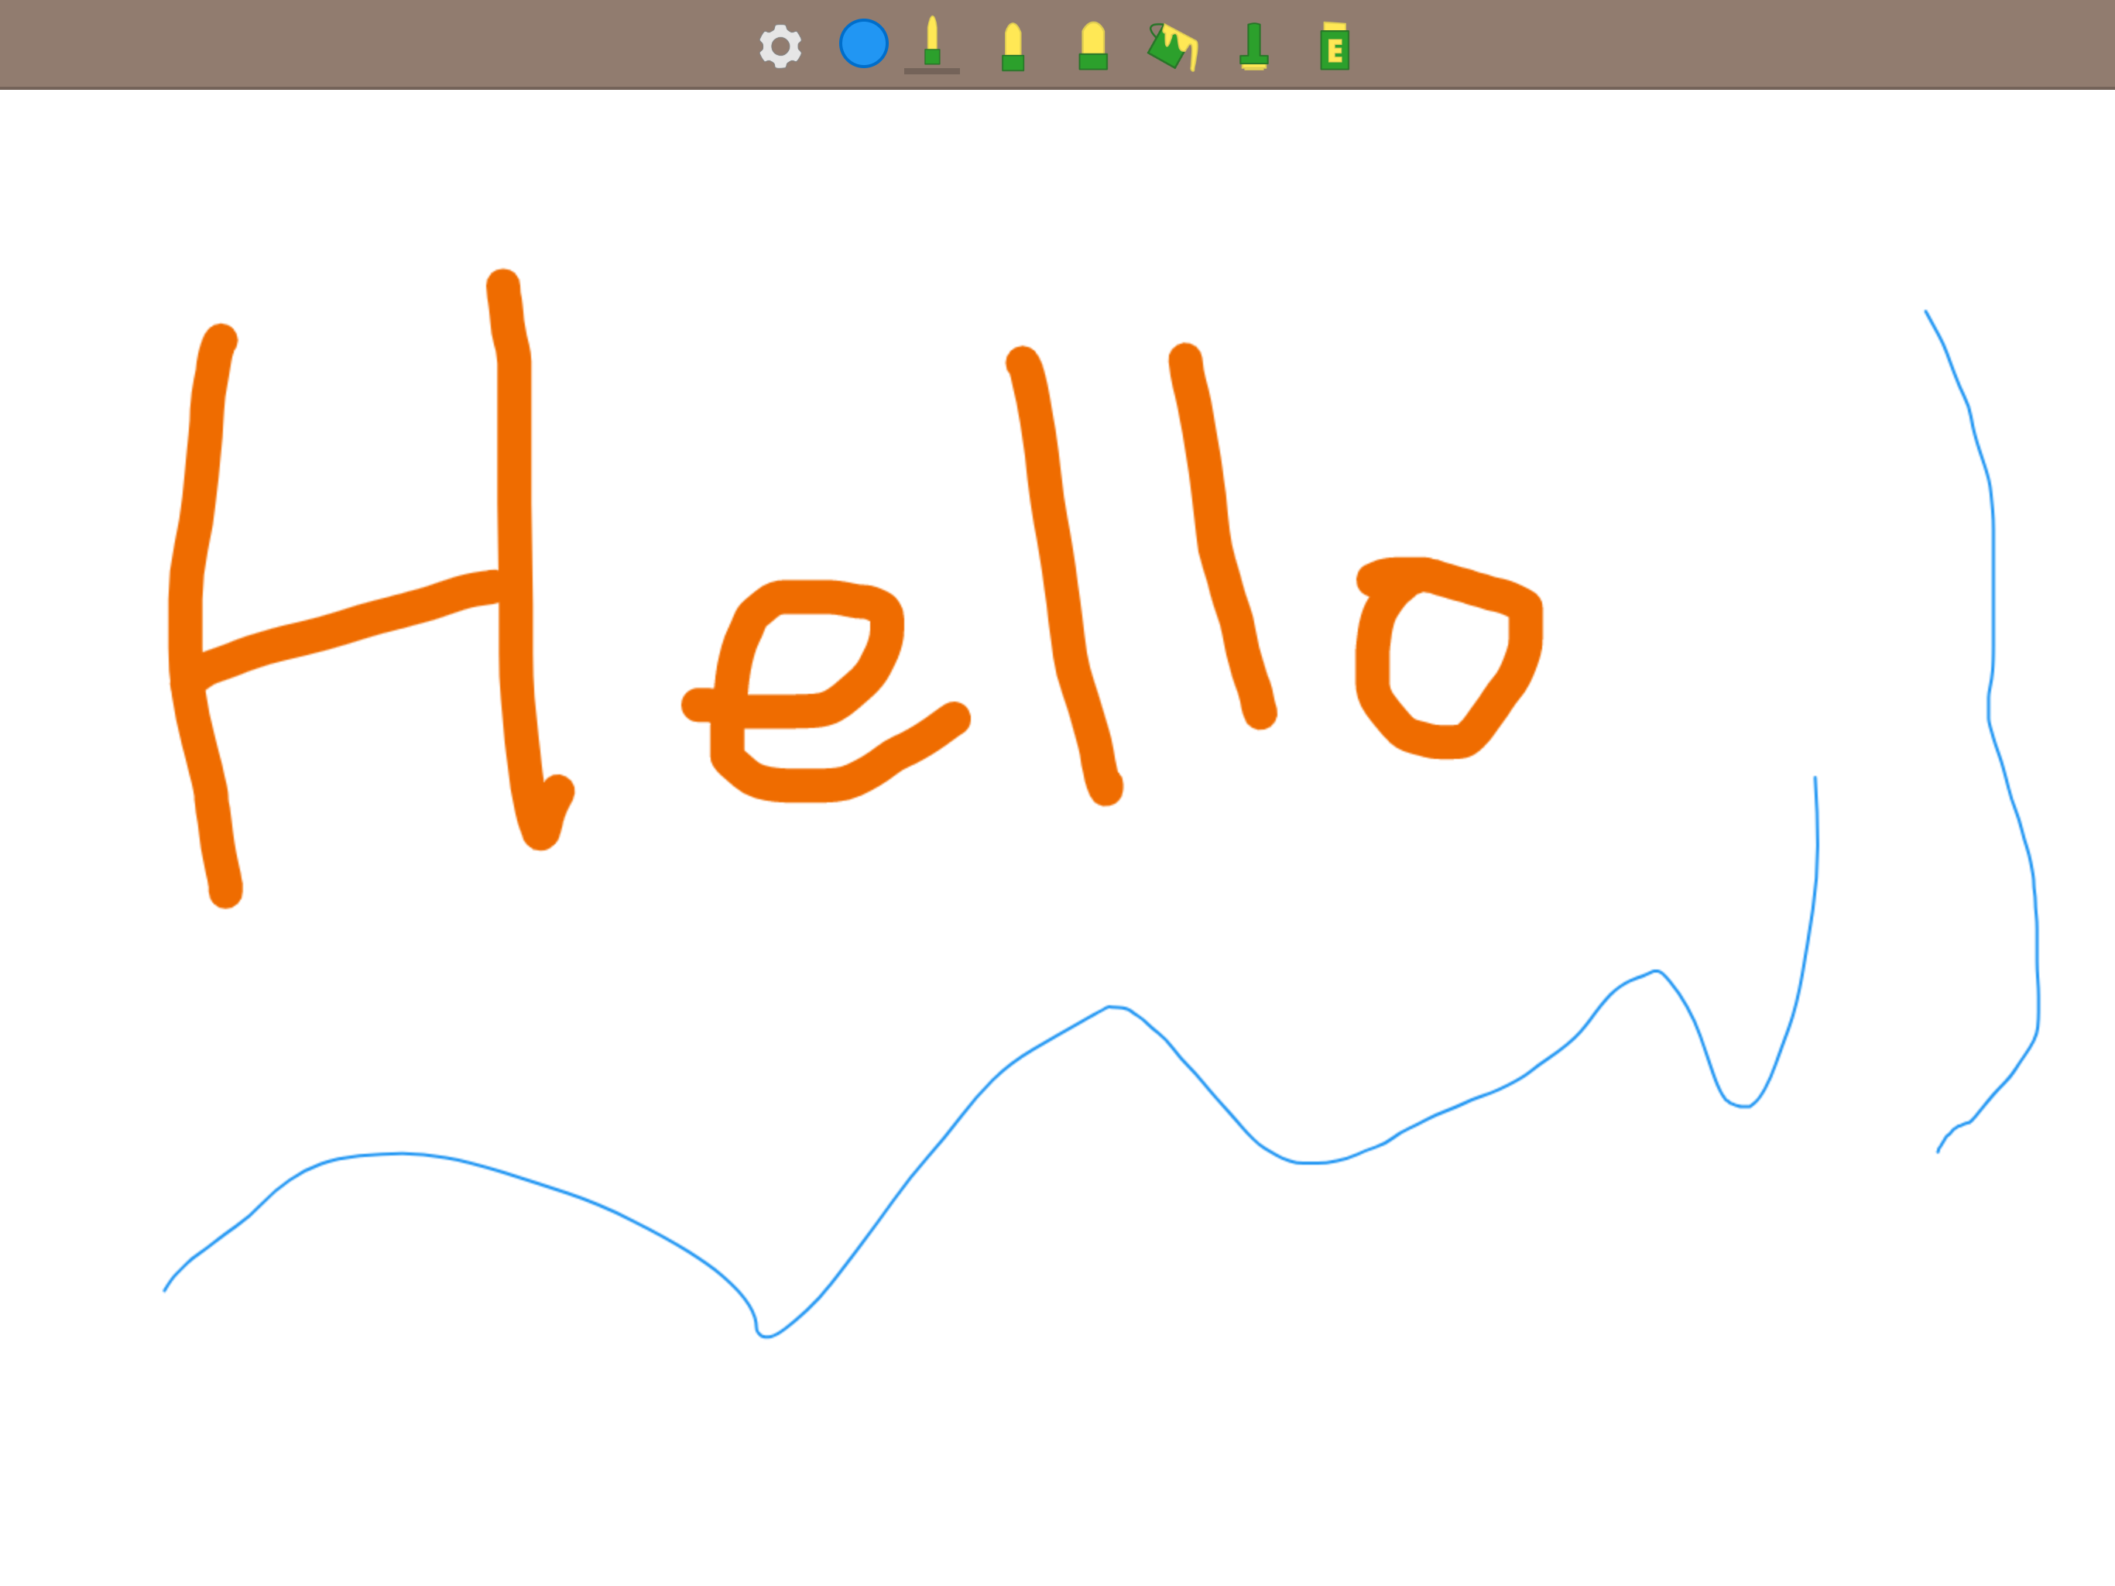This screenshot has width=2115, height=1586.
Task: Open the settings gear
Action: point(780,46)
